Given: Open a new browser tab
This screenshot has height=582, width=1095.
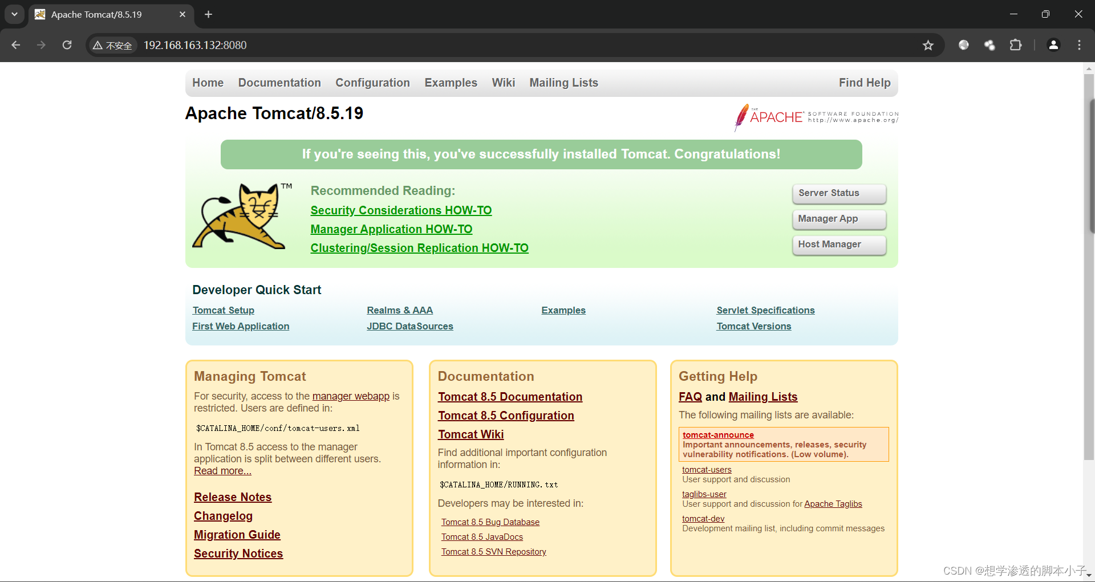Looking at the screenshot, I should (x=209, y=14).
